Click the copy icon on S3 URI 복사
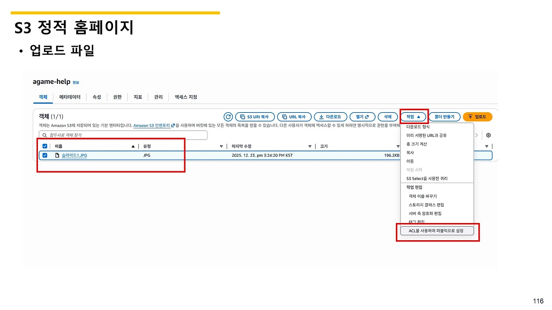 pos(243,116)
